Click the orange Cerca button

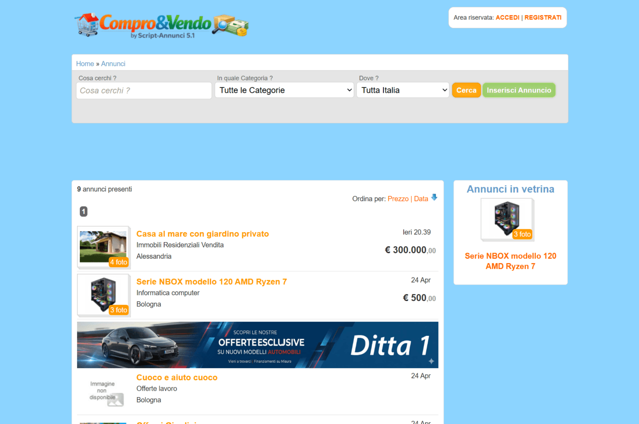click(466, 90)
